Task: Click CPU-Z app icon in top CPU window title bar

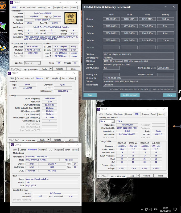Action: [x=11, y=2]
